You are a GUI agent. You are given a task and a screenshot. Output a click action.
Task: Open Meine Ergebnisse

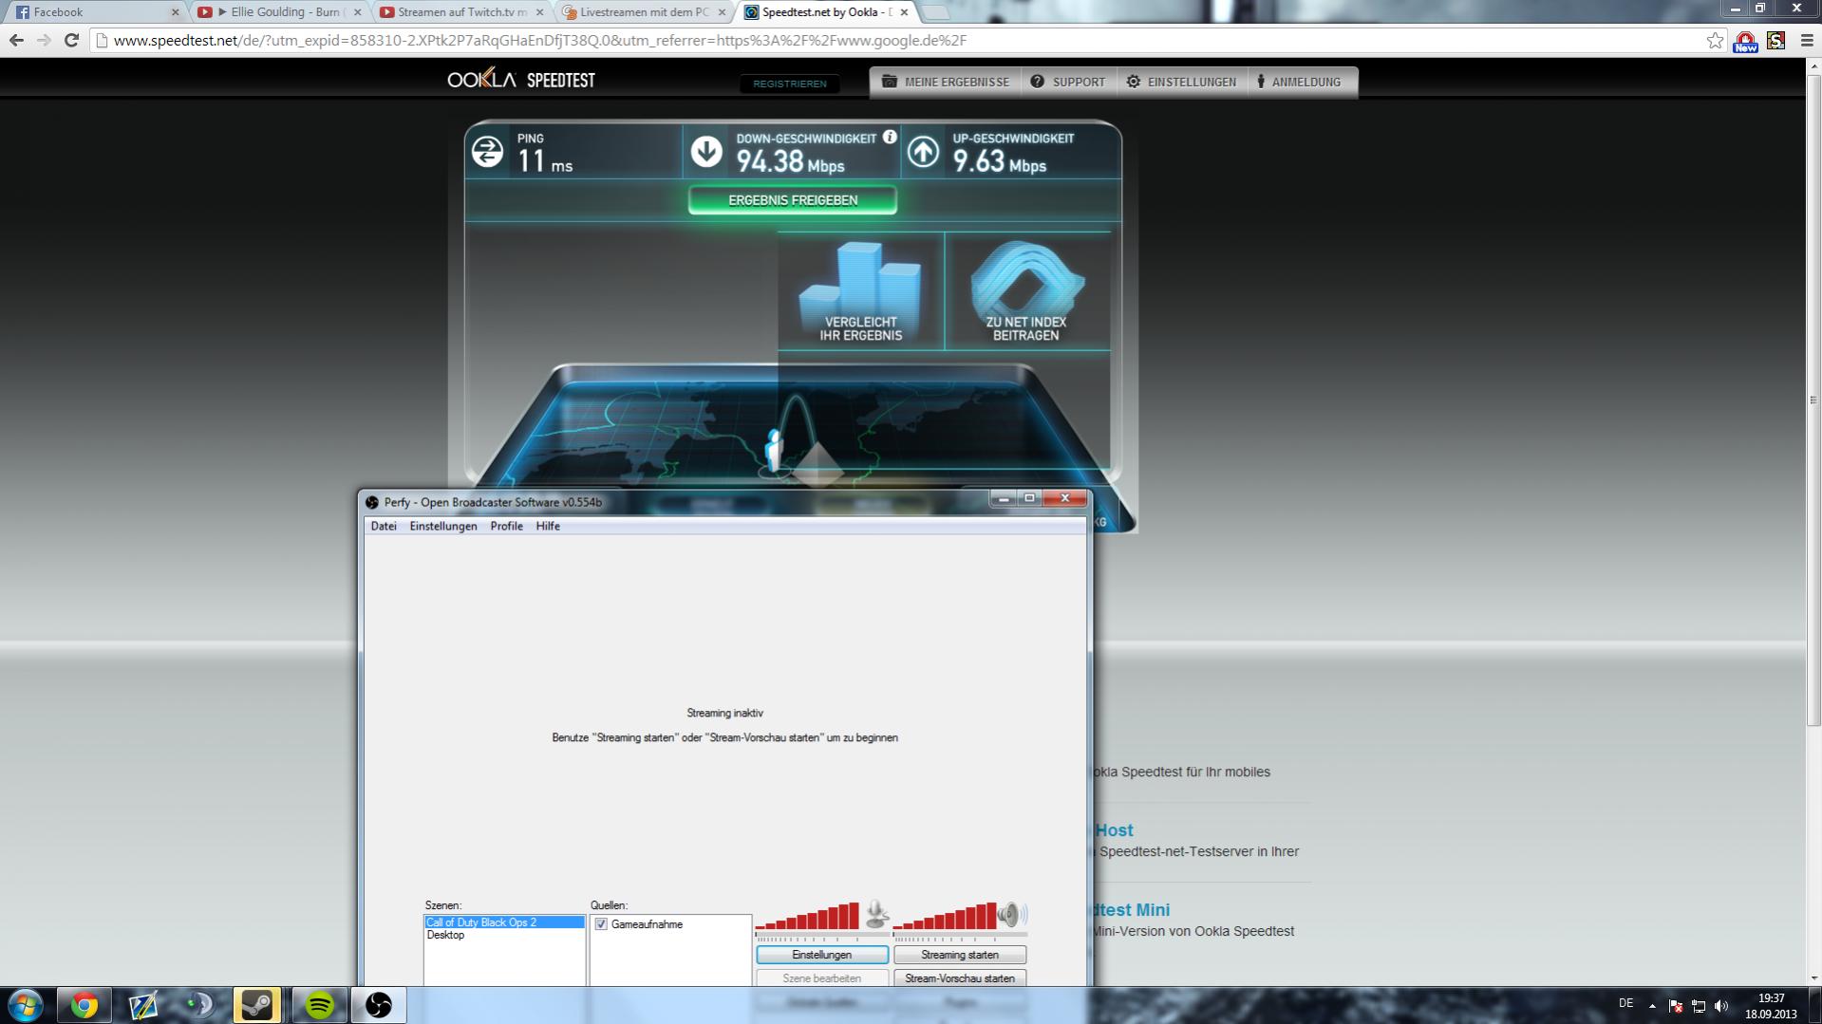click(x=946, y=82)
